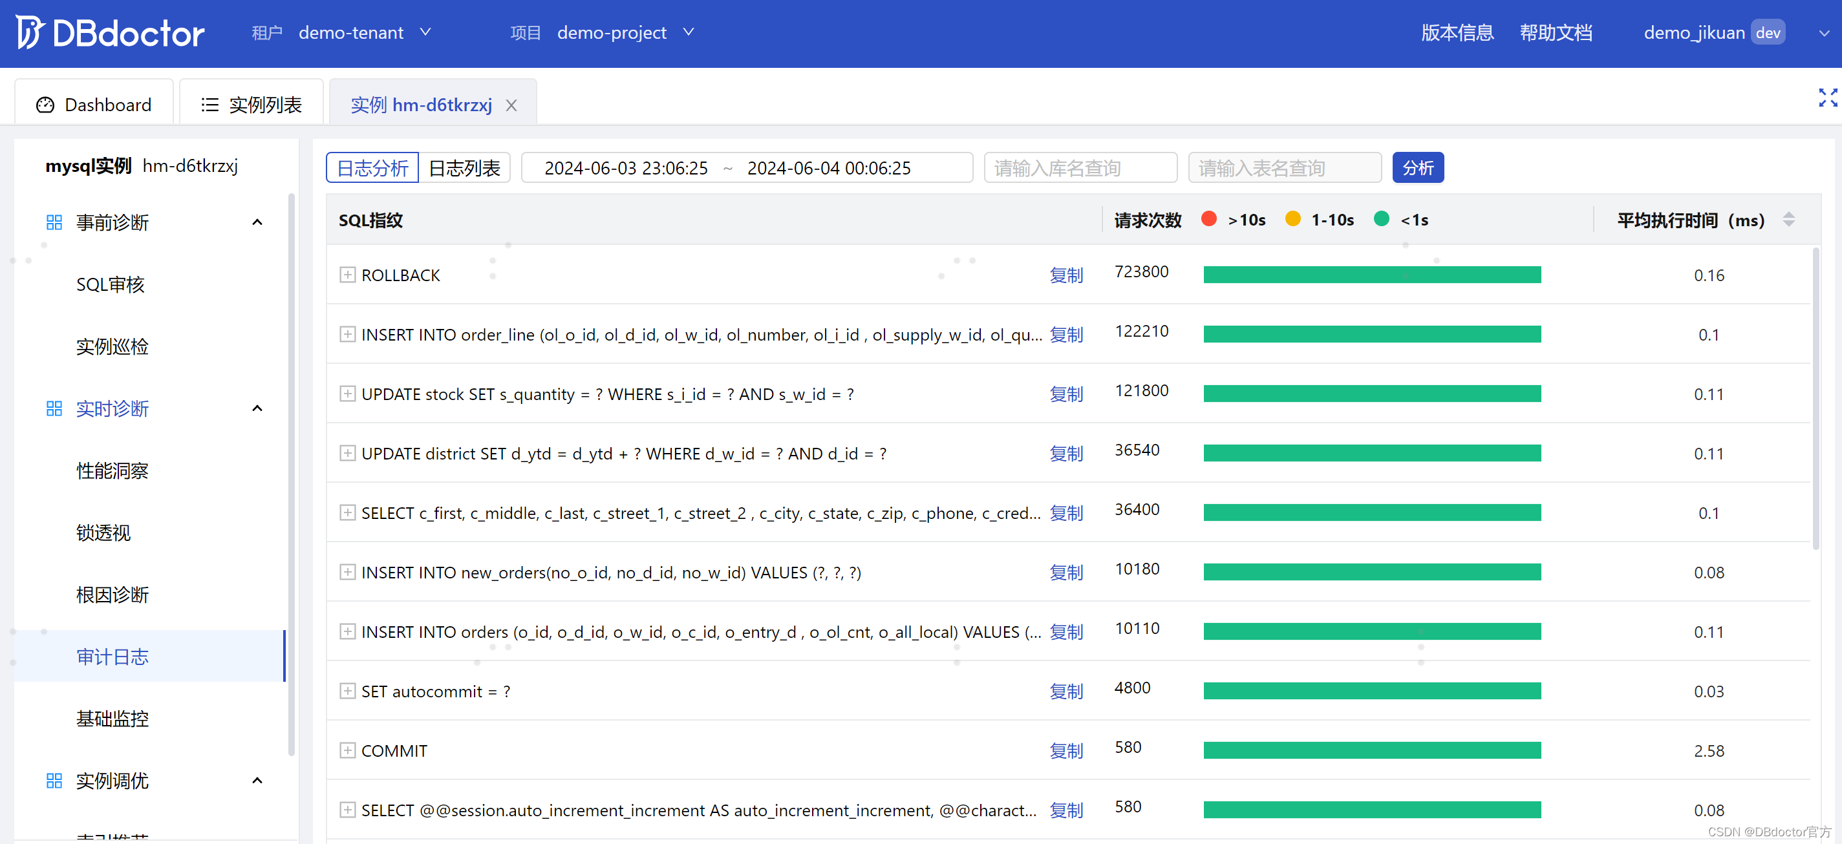Screen dimensions: 1842x844
Task: Click the fullscreen expand icon
Action: pyautogui.click(x=1827, y=98)
